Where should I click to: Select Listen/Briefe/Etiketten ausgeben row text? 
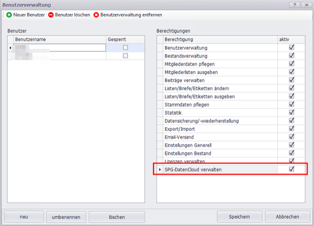pyautogui.click(x=200, y=97)
